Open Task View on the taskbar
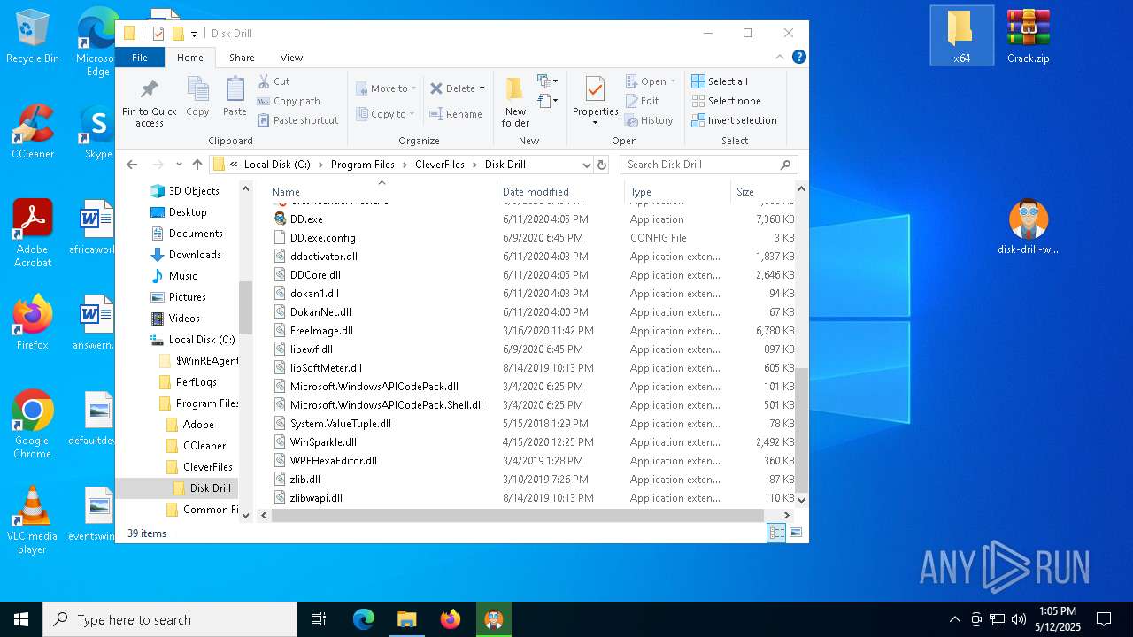This screenshot has width=1133, height=637. (319, 619)
